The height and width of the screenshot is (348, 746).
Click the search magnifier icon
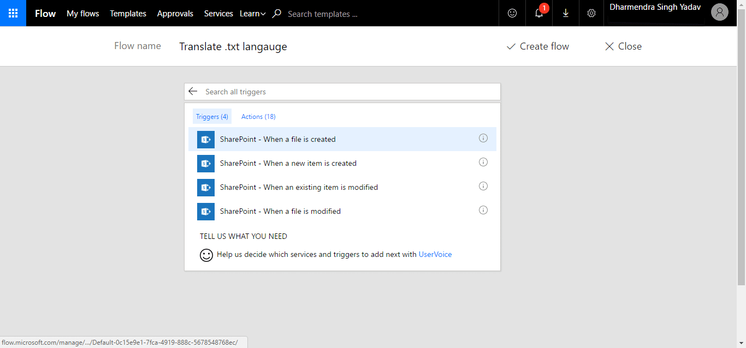click(x=277, y=14)
